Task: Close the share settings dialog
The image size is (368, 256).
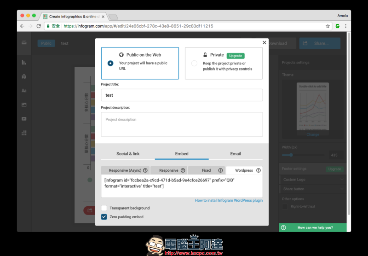Action: click(x=264, y=42)
